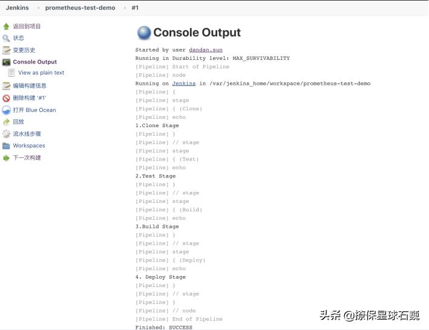Click the blue build status ball

coord(144,33)
